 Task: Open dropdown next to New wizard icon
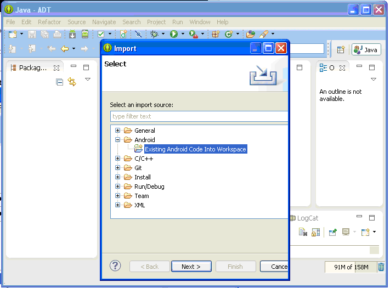coord(21,34)
